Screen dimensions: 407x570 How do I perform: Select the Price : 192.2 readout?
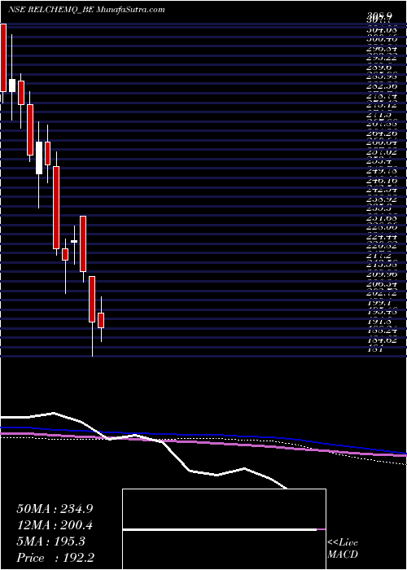pos(56,558)
